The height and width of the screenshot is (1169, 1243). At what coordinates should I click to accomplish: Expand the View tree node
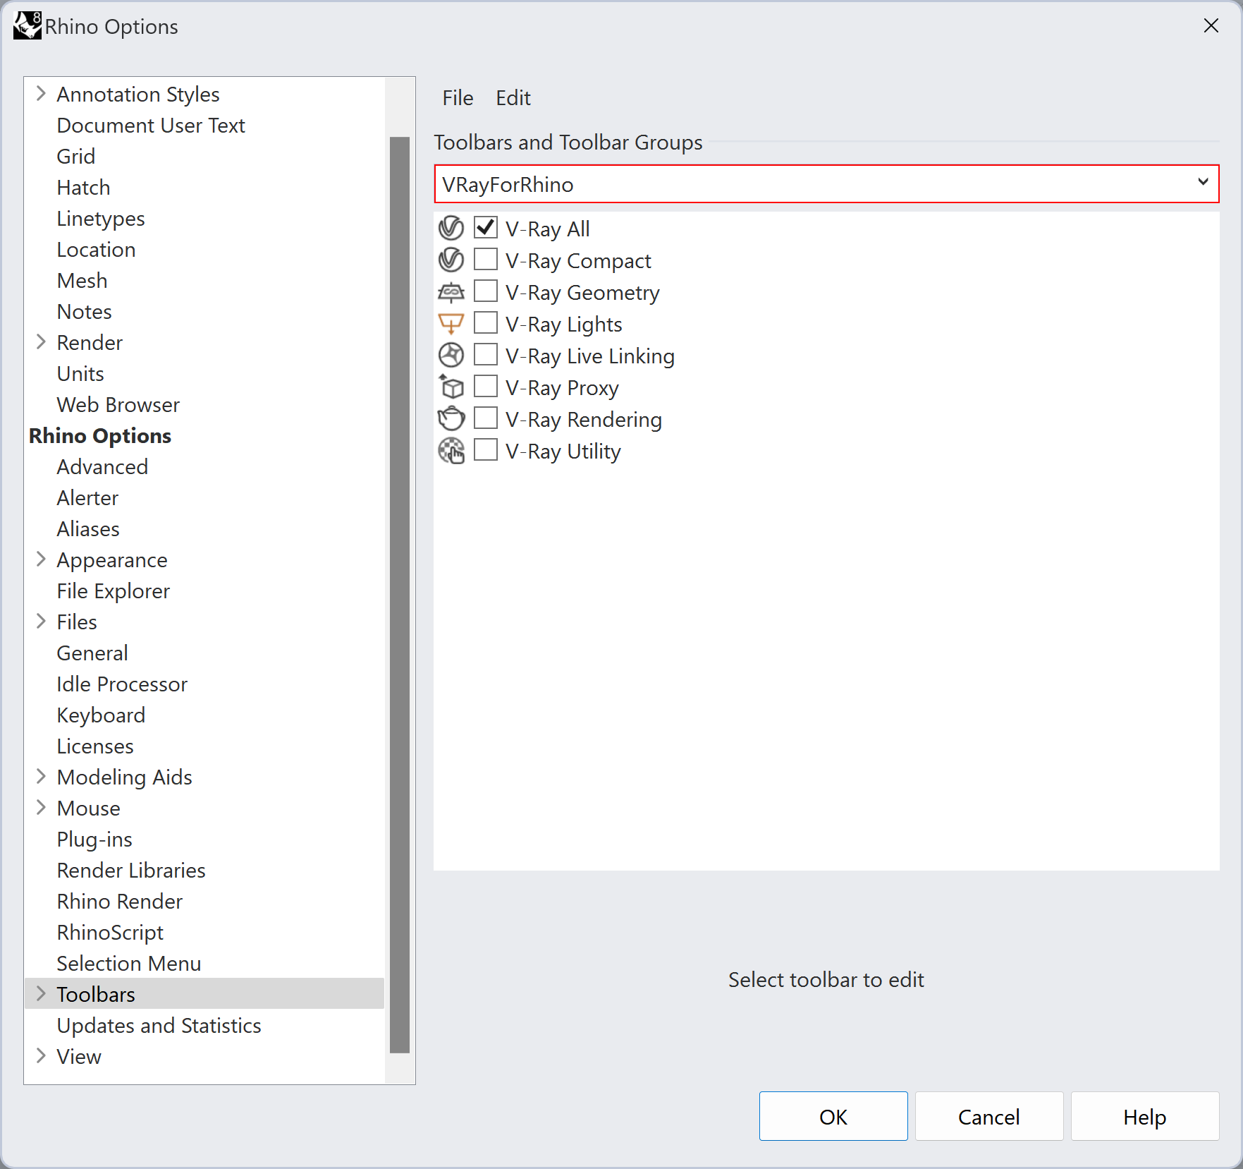41,1056
